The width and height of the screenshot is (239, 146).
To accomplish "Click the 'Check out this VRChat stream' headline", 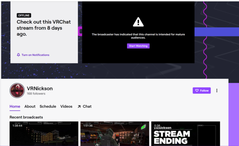I will 44,28.
